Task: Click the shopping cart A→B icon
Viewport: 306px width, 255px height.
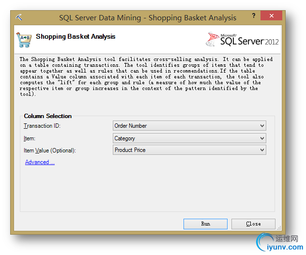Action: click(24, 40)
